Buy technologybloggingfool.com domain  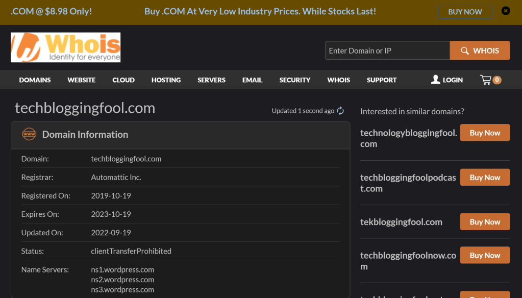coord(485,133)
